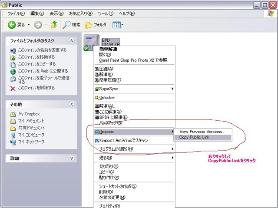Image resolution: width=278 pixels, height=208 pixels.
Task: Click このファイルを削除する link
Action: (x=36, y=88)
